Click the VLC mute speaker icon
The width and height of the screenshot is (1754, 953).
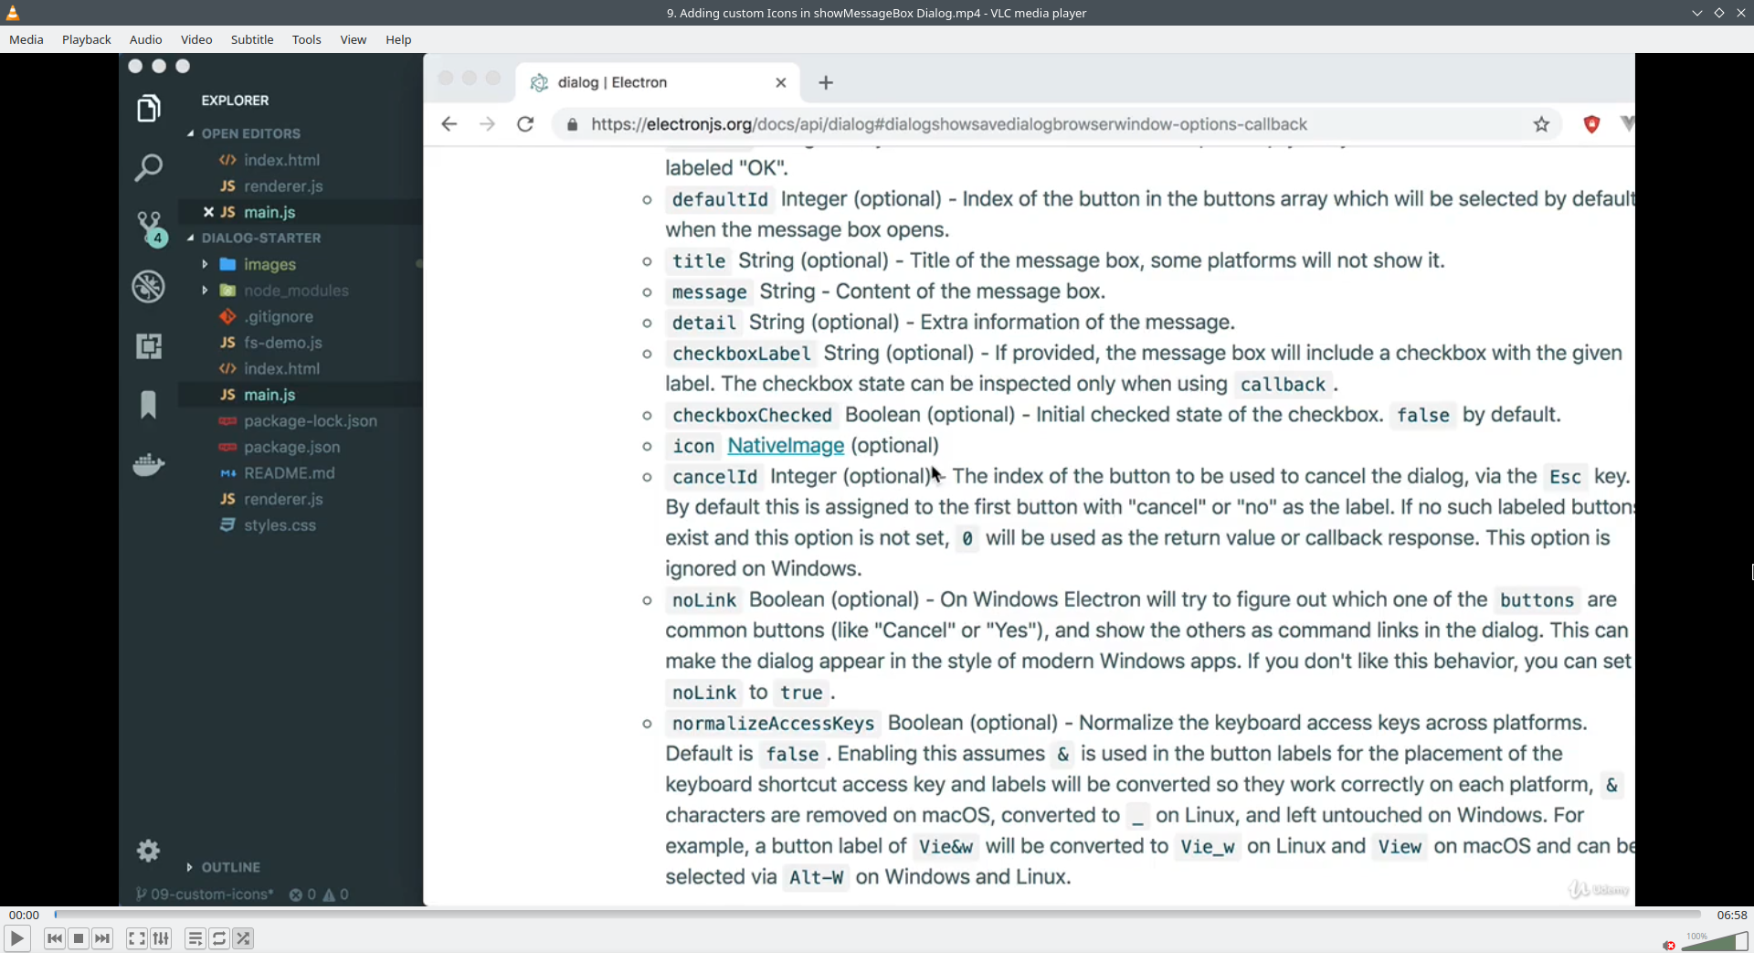(1669, 945)
